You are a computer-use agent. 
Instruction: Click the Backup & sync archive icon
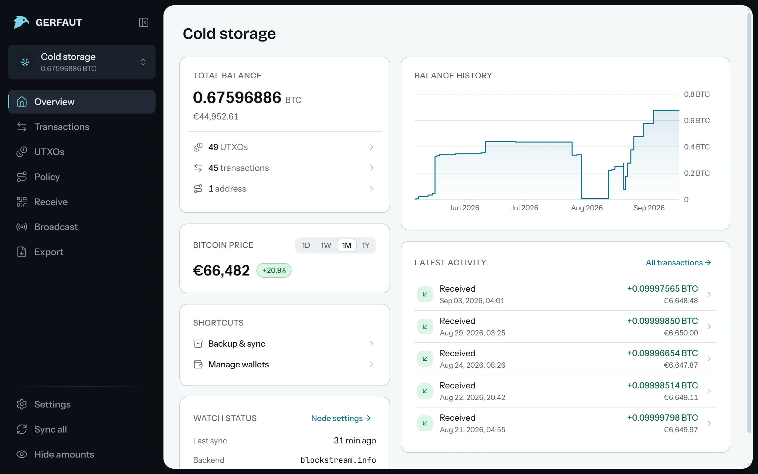pyautogui.click(x=198, y=344)
